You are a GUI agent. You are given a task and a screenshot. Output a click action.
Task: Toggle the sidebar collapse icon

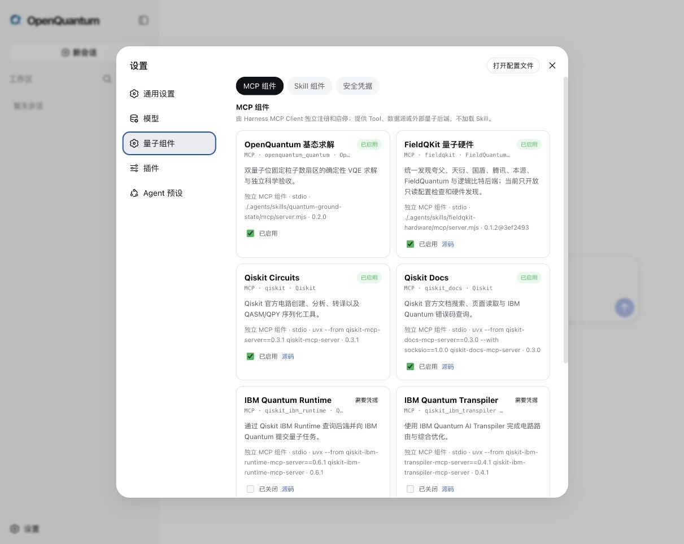coord(143,20)
